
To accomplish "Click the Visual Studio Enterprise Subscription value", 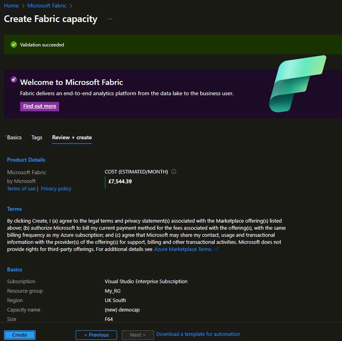I will point(146,281).
